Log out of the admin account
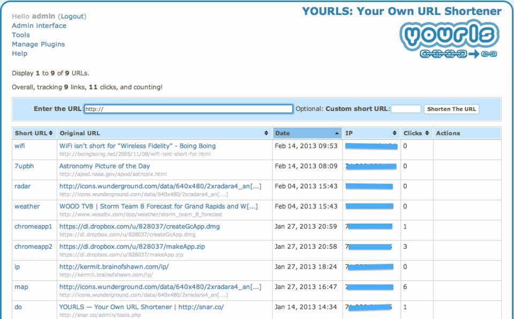Image resolution: width=514 pixels, height=319 pixels. pos(72,17)
